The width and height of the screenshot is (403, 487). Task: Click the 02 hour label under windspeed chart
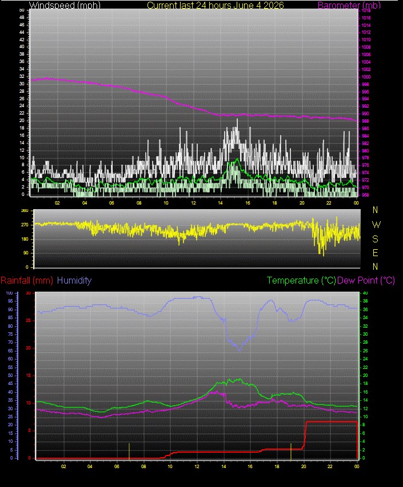[57, 203]
